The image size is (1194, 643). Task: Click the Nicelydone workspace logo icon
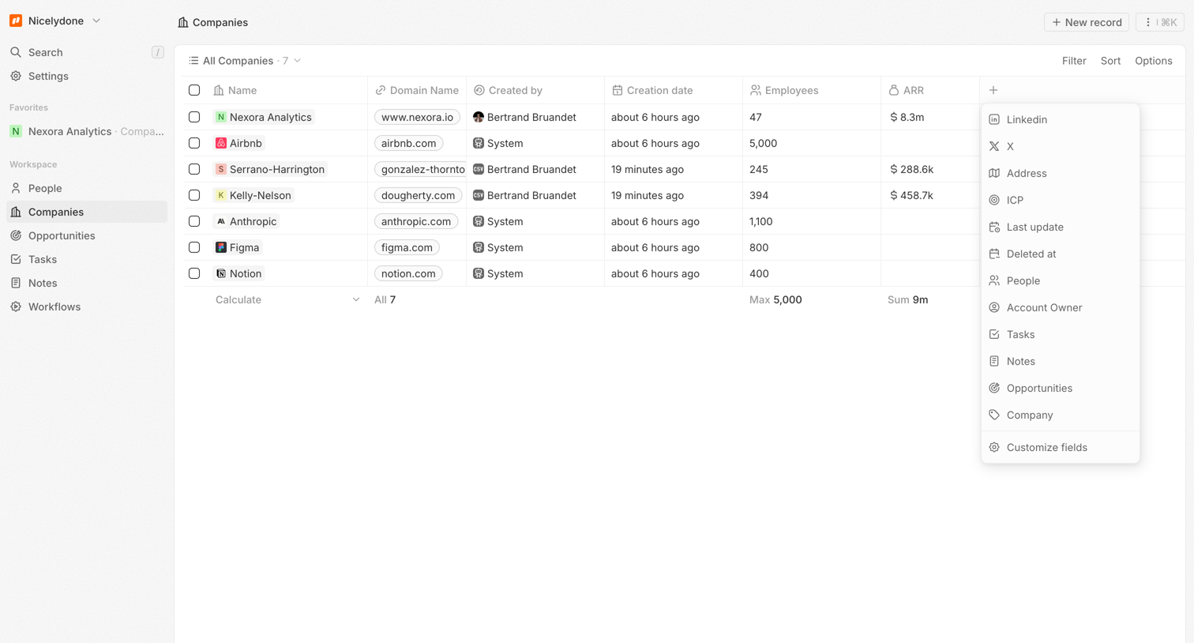pos(16,21)
